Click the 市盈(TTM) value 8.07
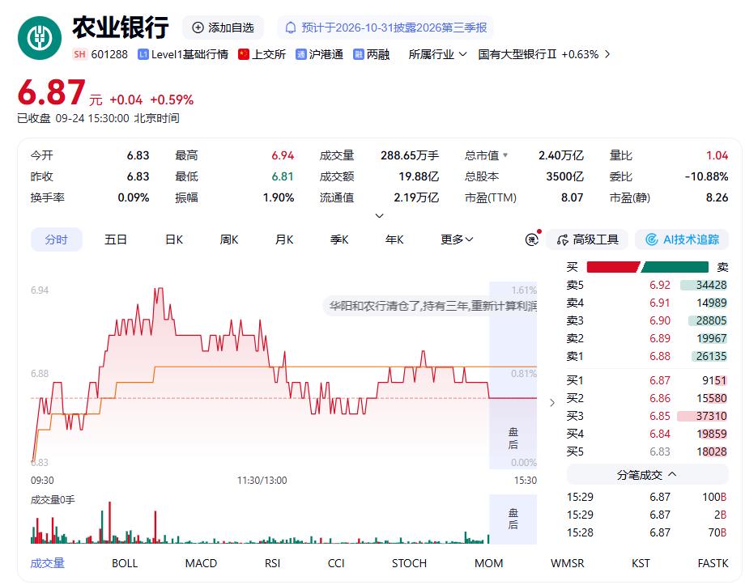The width and height of the screenshot is (745, 585). [572, 197]
